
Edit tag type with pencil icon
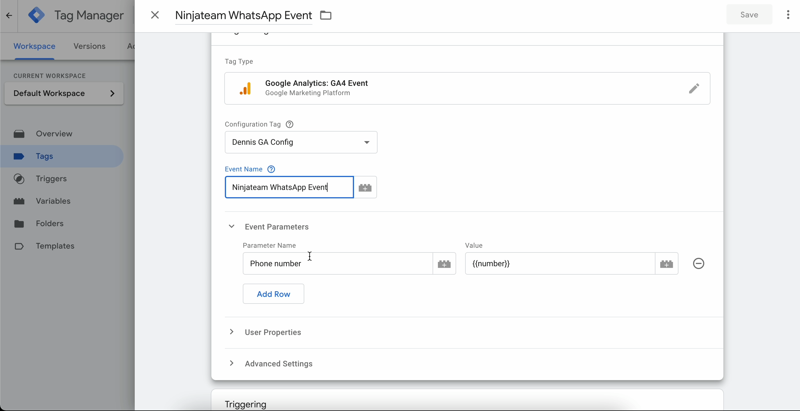pyautogui.click(x=694, y=88)
